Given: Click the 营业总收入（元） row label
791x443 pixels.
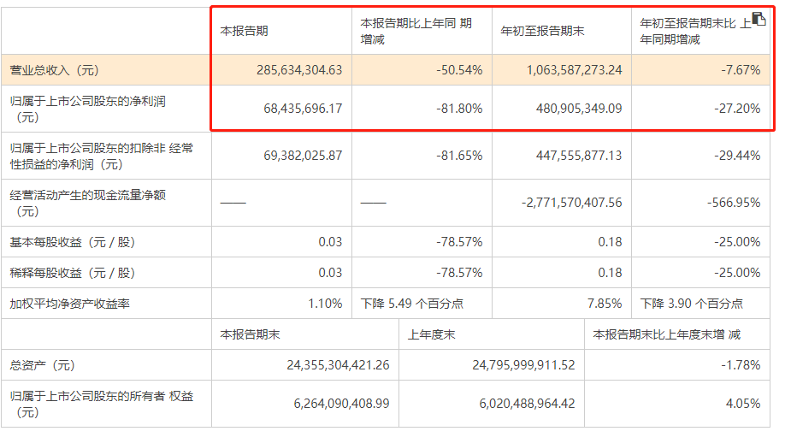Looking at the screenshot, I should pos(55,70).
